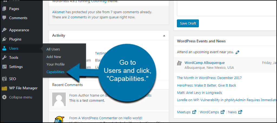
Task: Open the Comments menu item
Action: click(18, 18)
